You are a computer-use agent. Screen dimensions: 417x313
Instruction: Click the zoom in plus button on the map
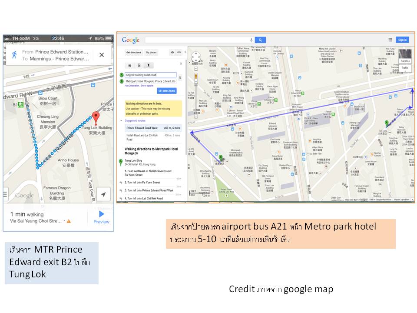click(196, 69)
